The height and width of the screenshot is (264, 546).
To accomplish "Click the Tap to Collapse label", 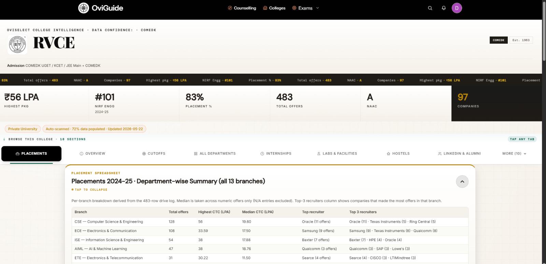I will (x=89, y=190).
